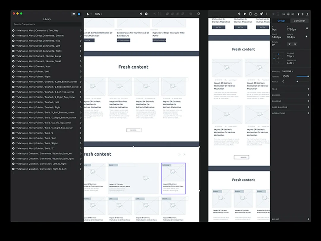
Task: Click the mobile device preview icon
Action: tap(250, 14)
